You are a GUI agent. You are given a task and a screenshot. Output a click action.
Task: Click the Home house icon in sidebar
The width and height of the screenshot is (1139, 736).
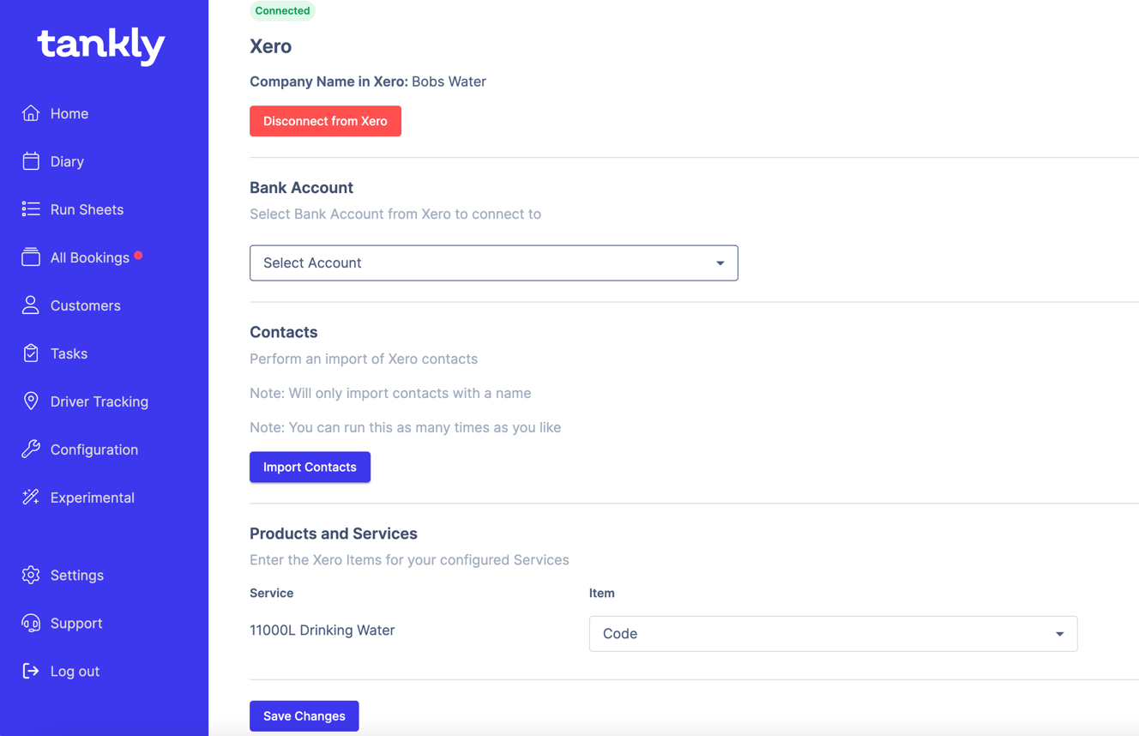tap(31, 113)
